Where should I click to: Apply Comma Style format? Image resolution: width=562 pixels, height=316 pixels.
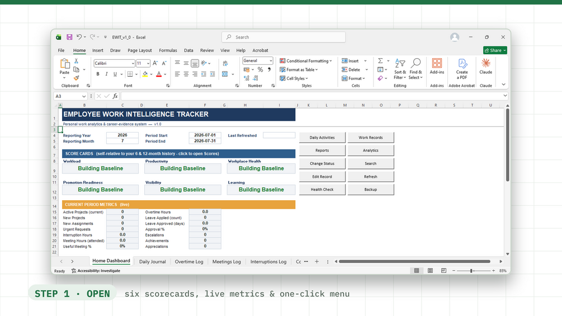click(x=269, y=69)
